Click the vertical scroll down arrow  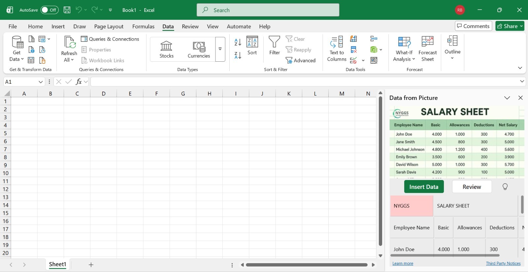point(380,256)
